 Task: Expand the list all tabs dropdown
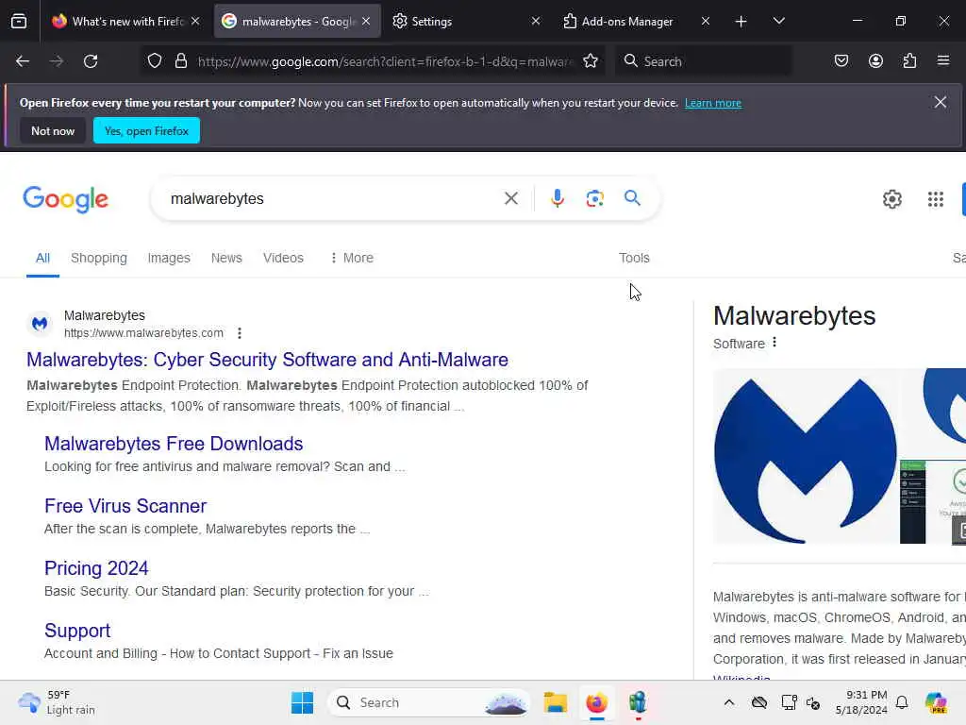tap(778, 21)
